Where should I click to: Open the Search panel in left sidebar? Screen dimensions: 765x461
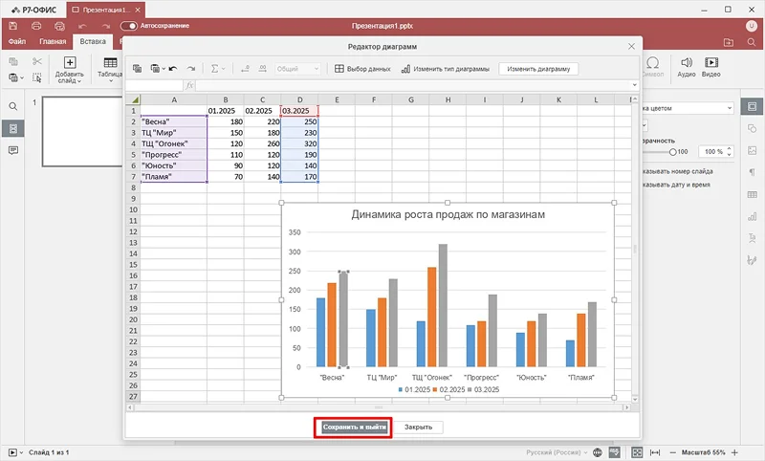13,106
